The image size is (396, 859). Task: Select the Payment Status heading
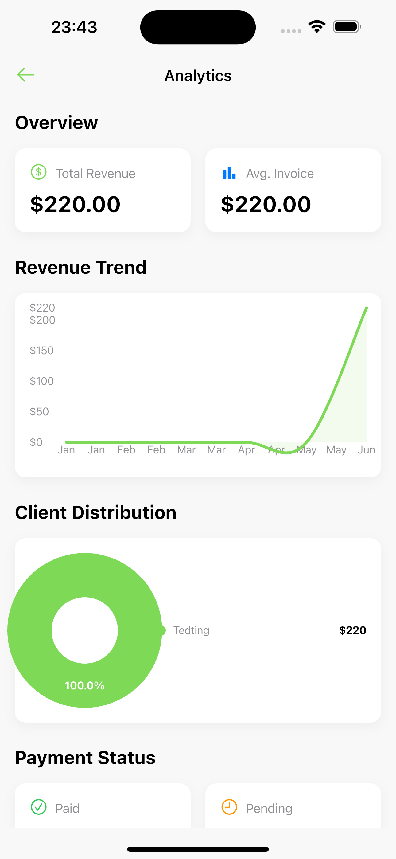coord(85,757)
